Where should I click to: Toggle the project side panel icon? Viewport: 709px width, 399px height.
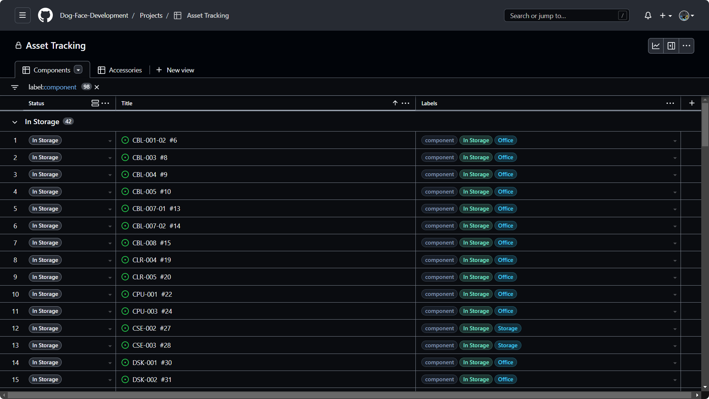point(671,46)
